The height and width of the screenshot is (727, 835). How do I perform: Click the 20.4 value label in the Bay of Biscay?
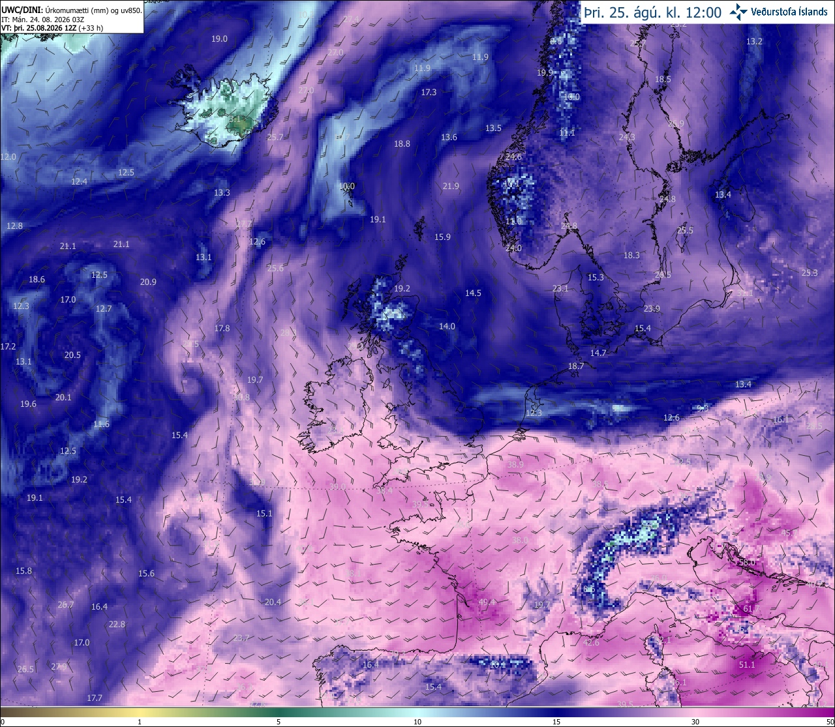click(273, 602)
